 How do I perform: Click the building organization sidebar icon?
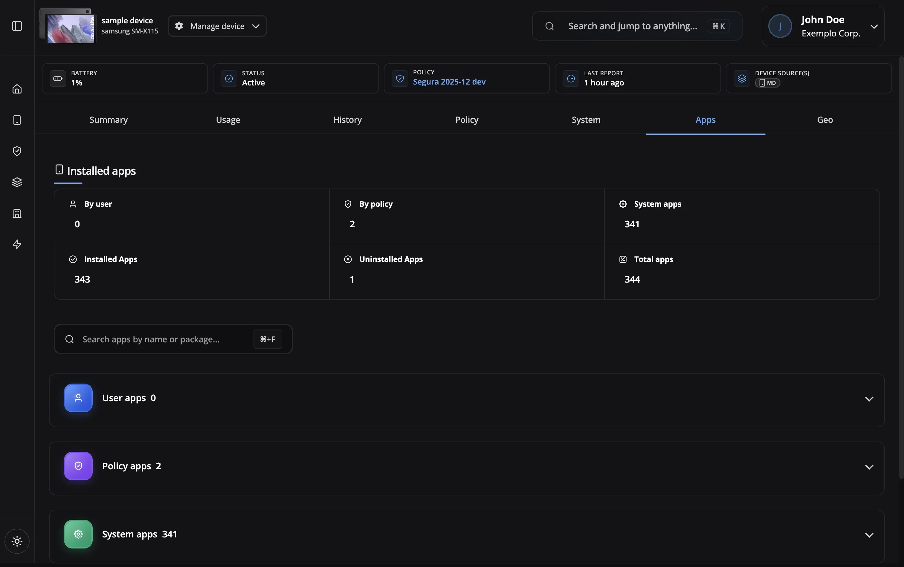coord(17,213)
